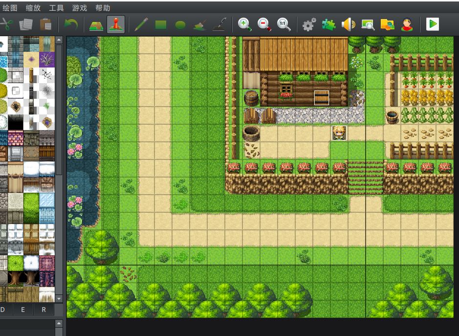Switch to Map editing mode
This screenshot has height=336, width=459.
(96, 24)
